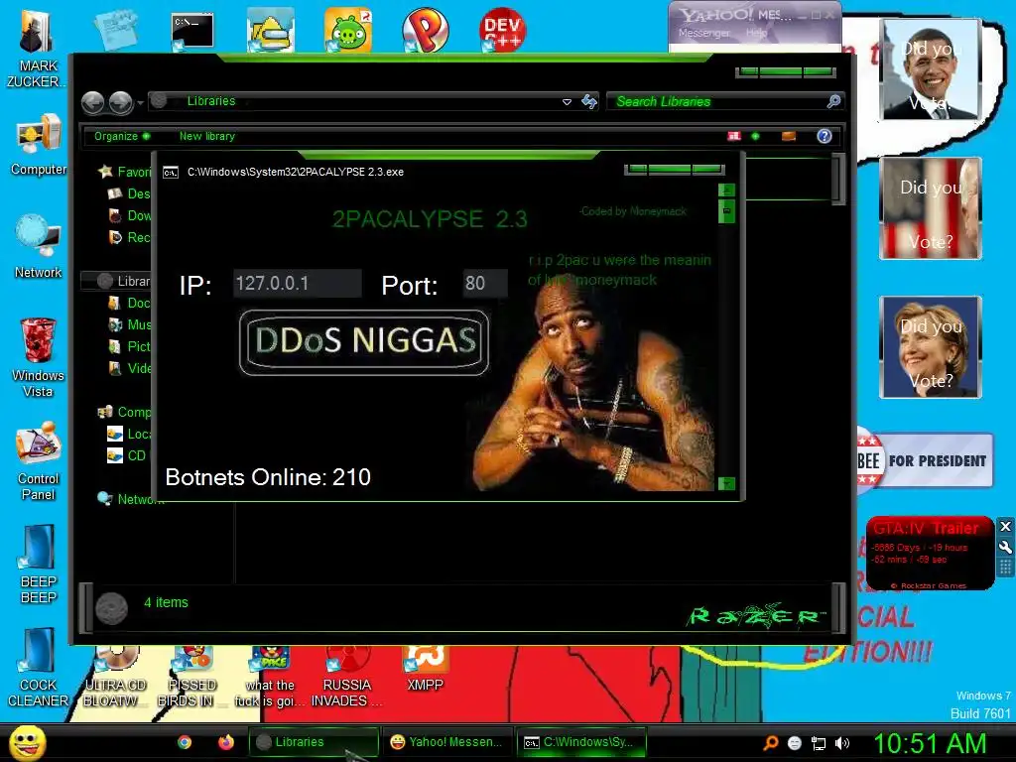Click the FOR PRESIDENT badge gadget
Screen dimensions: 1016x762
point(925,460)
